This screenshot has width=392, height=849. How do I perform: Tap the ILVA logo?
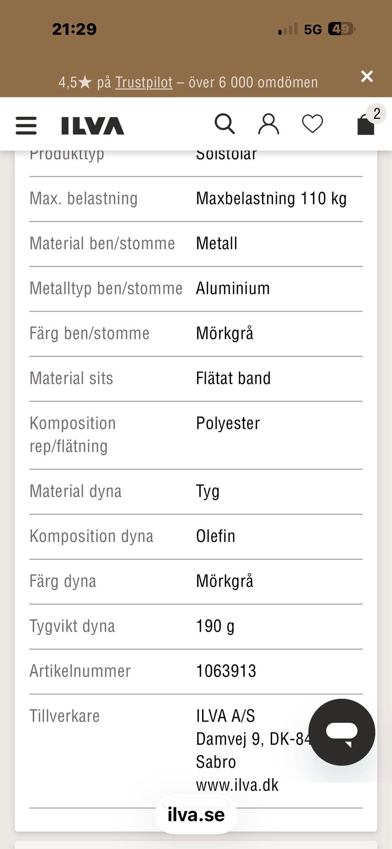click(93, 125)
